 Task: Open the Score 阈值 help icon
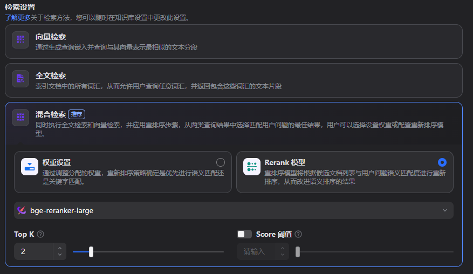pos(298,234)
